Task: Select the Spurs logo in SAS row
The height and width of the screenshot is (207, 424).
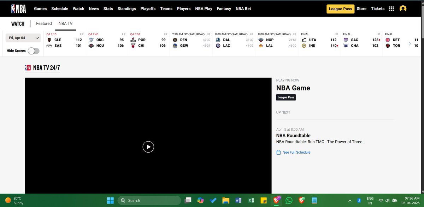Action: click(x=49, y=46)
